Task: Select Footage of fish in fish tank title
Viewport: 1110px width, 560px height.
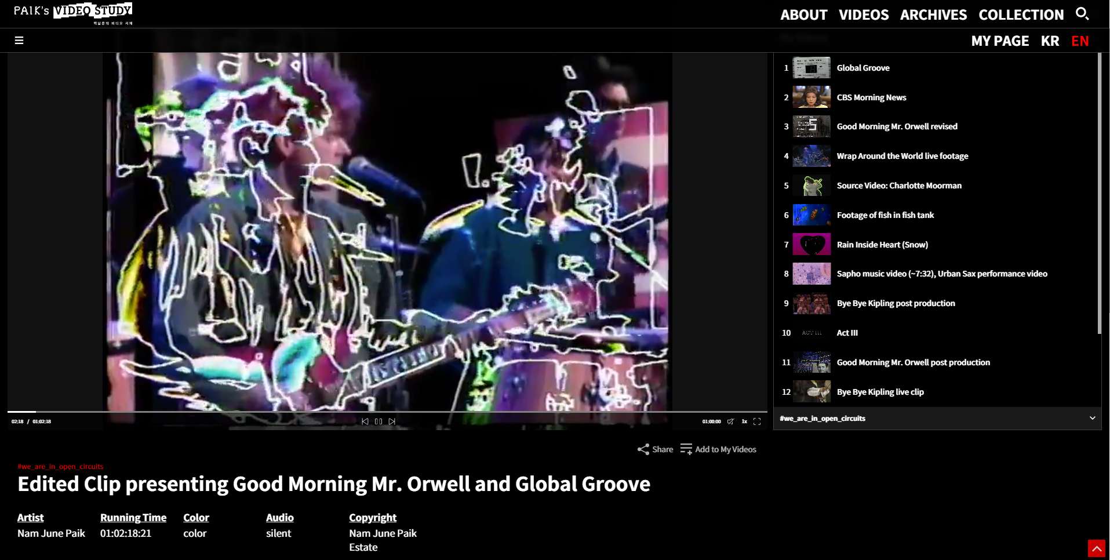Action: (885, 215)
